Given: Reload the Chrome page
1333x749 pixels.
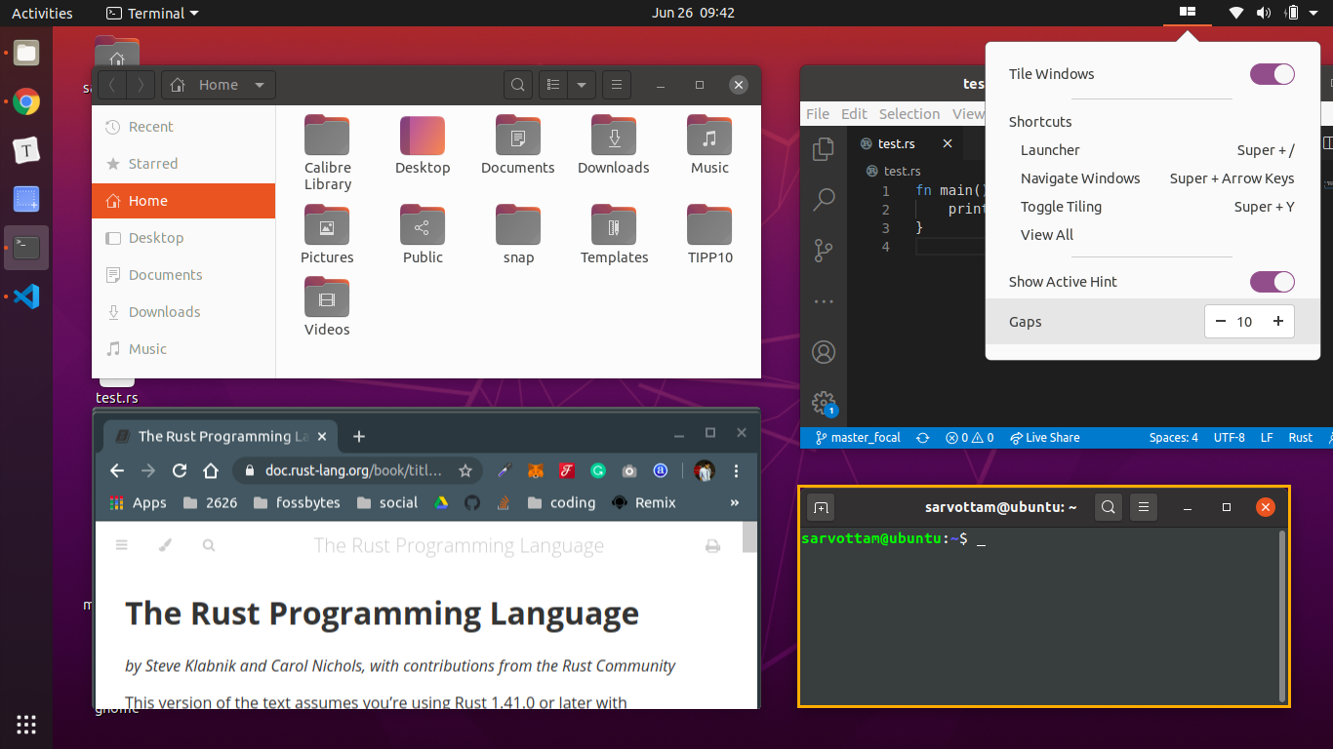Looking at the screenshot, I should 180,471.
